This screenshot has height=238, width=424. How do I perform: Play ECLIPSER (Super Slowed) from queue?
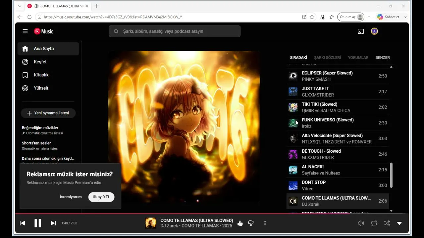pos(338,76)
